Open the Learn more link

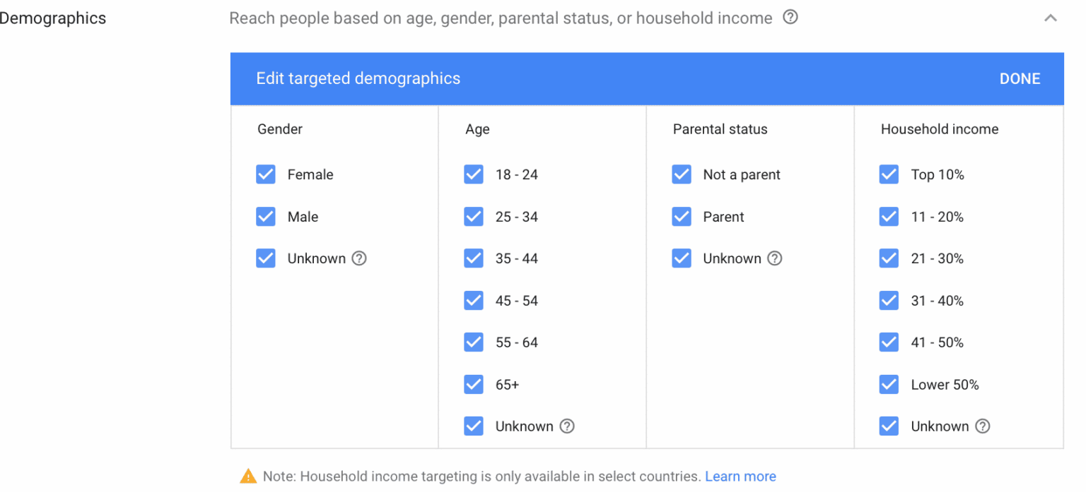[740, 476]
